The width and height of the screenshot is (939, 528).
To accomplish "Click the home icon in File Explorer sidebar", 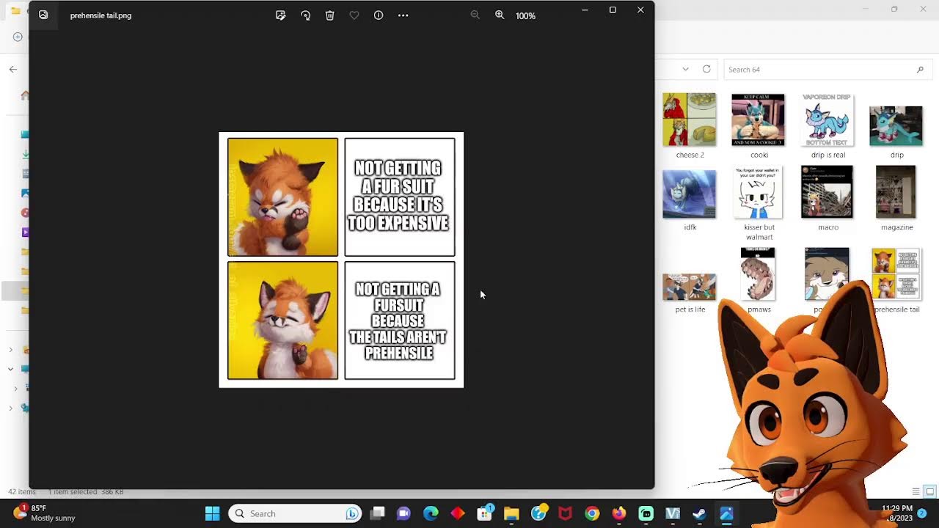I will point(25,95).
